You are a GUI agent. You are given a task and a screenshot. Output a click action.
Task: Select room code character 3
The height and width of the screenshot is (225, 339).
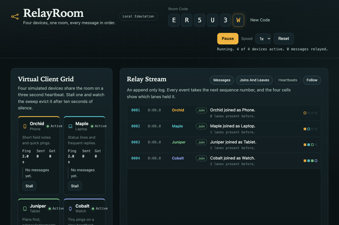tap(225, 20)
